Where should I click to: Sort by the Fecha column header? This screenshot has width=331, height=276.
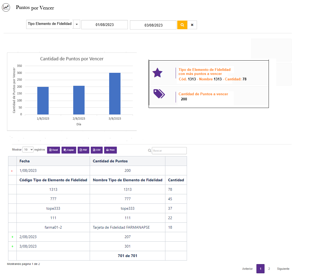53,161
